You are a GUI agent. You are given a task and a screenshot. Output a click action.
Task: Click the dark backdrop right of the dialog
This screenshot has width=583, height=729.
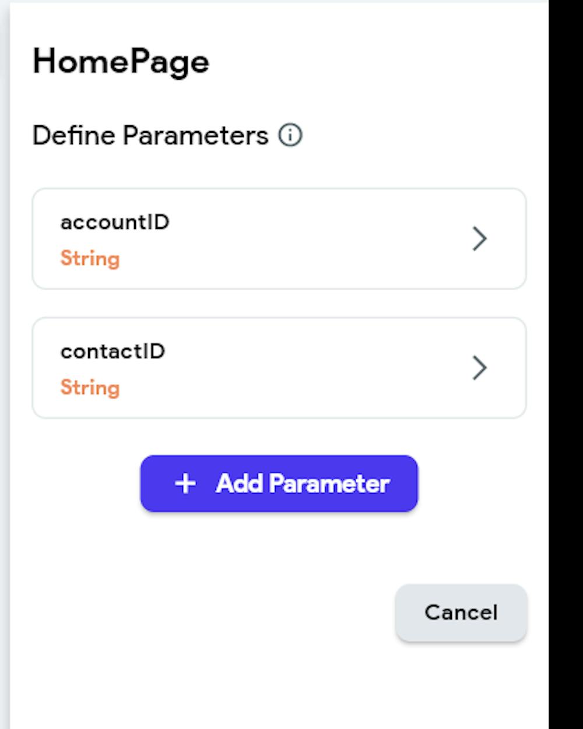pyautogui.click(x=566, y=350)
